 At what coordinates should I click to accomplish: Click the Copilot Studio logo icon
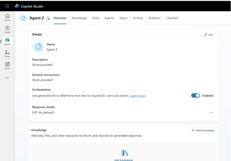coord(17,6)
